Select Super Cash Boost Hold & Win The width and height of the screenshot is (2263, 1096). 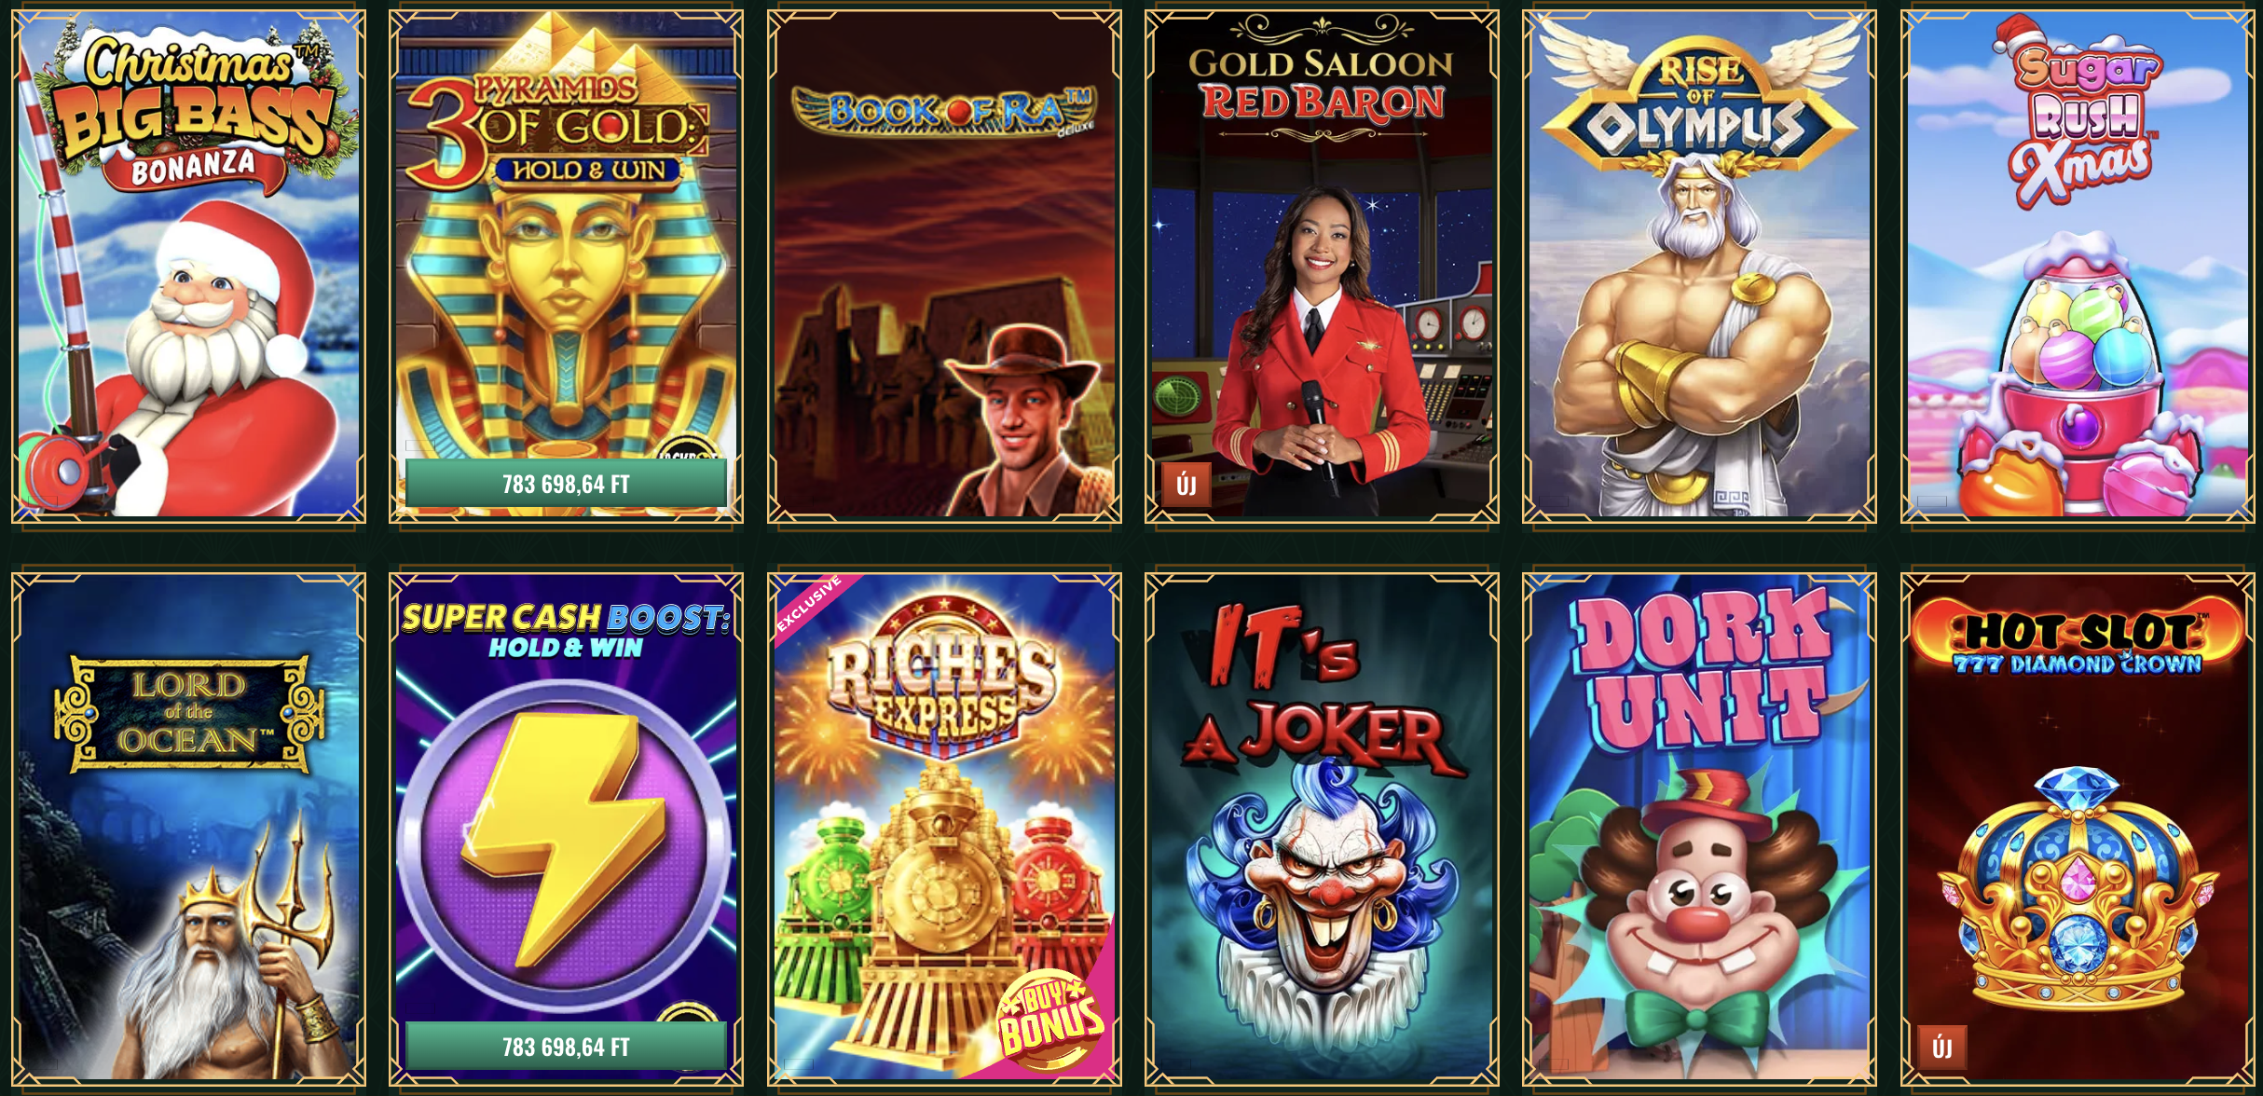(566, 828)
